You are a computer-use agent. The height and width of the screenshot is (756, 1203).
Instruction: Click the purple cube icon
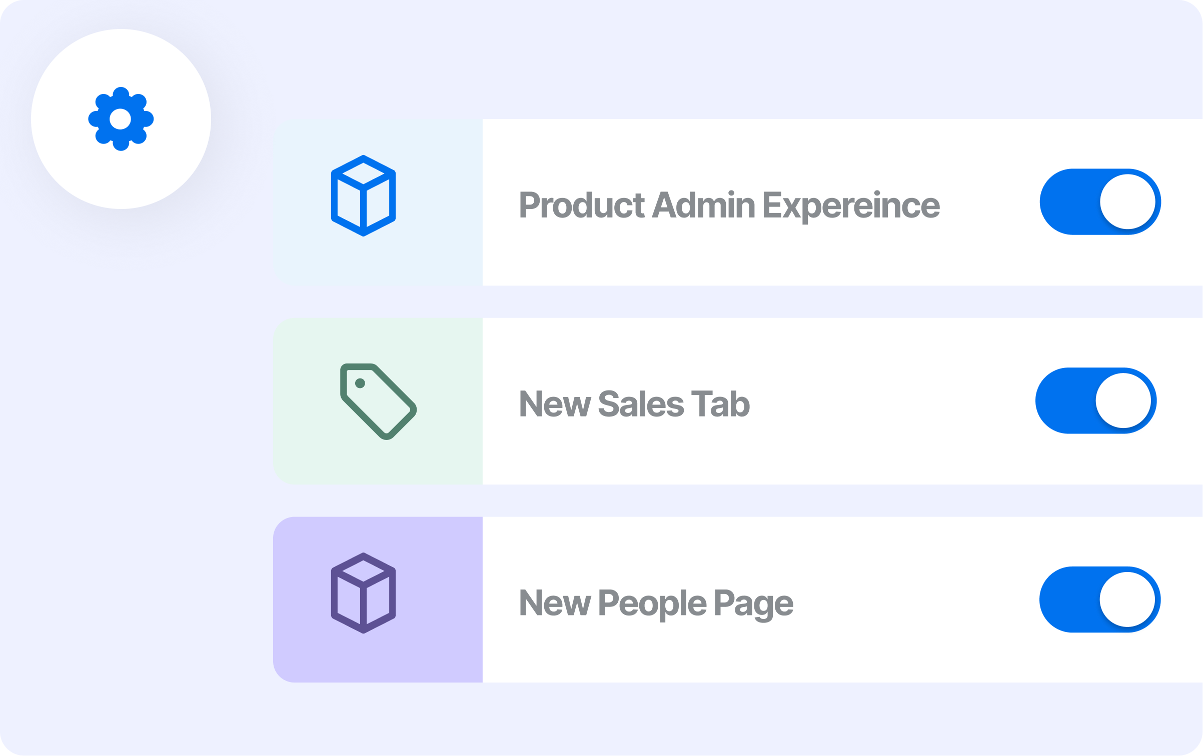tap(363, 593)
